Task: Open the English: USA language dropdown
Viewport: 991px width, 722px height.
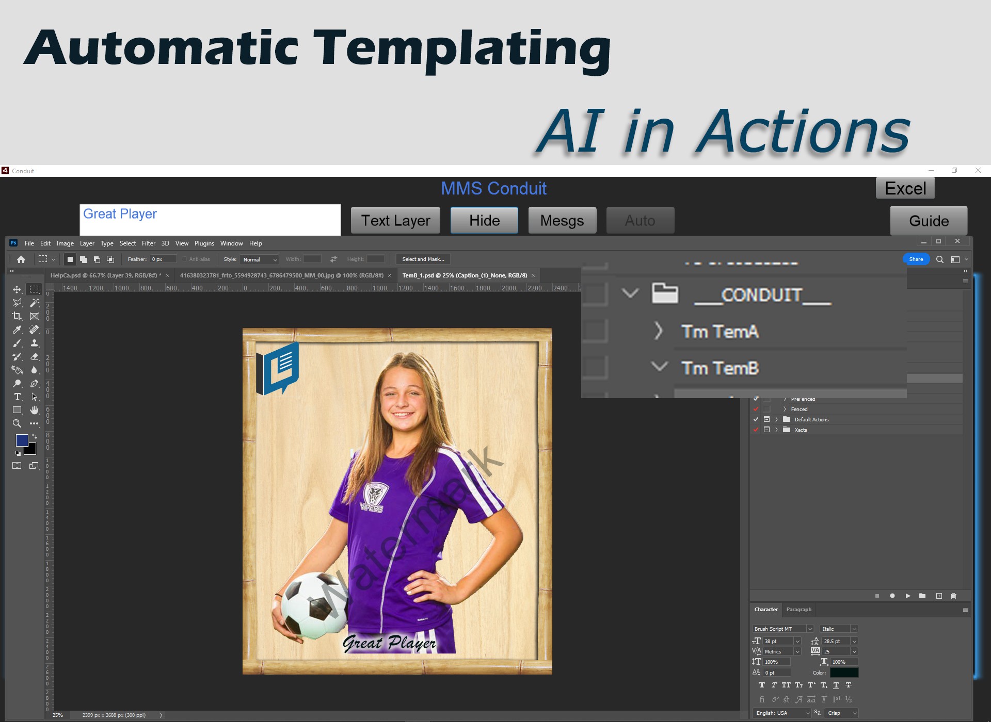Action: (x=782, y=713)
